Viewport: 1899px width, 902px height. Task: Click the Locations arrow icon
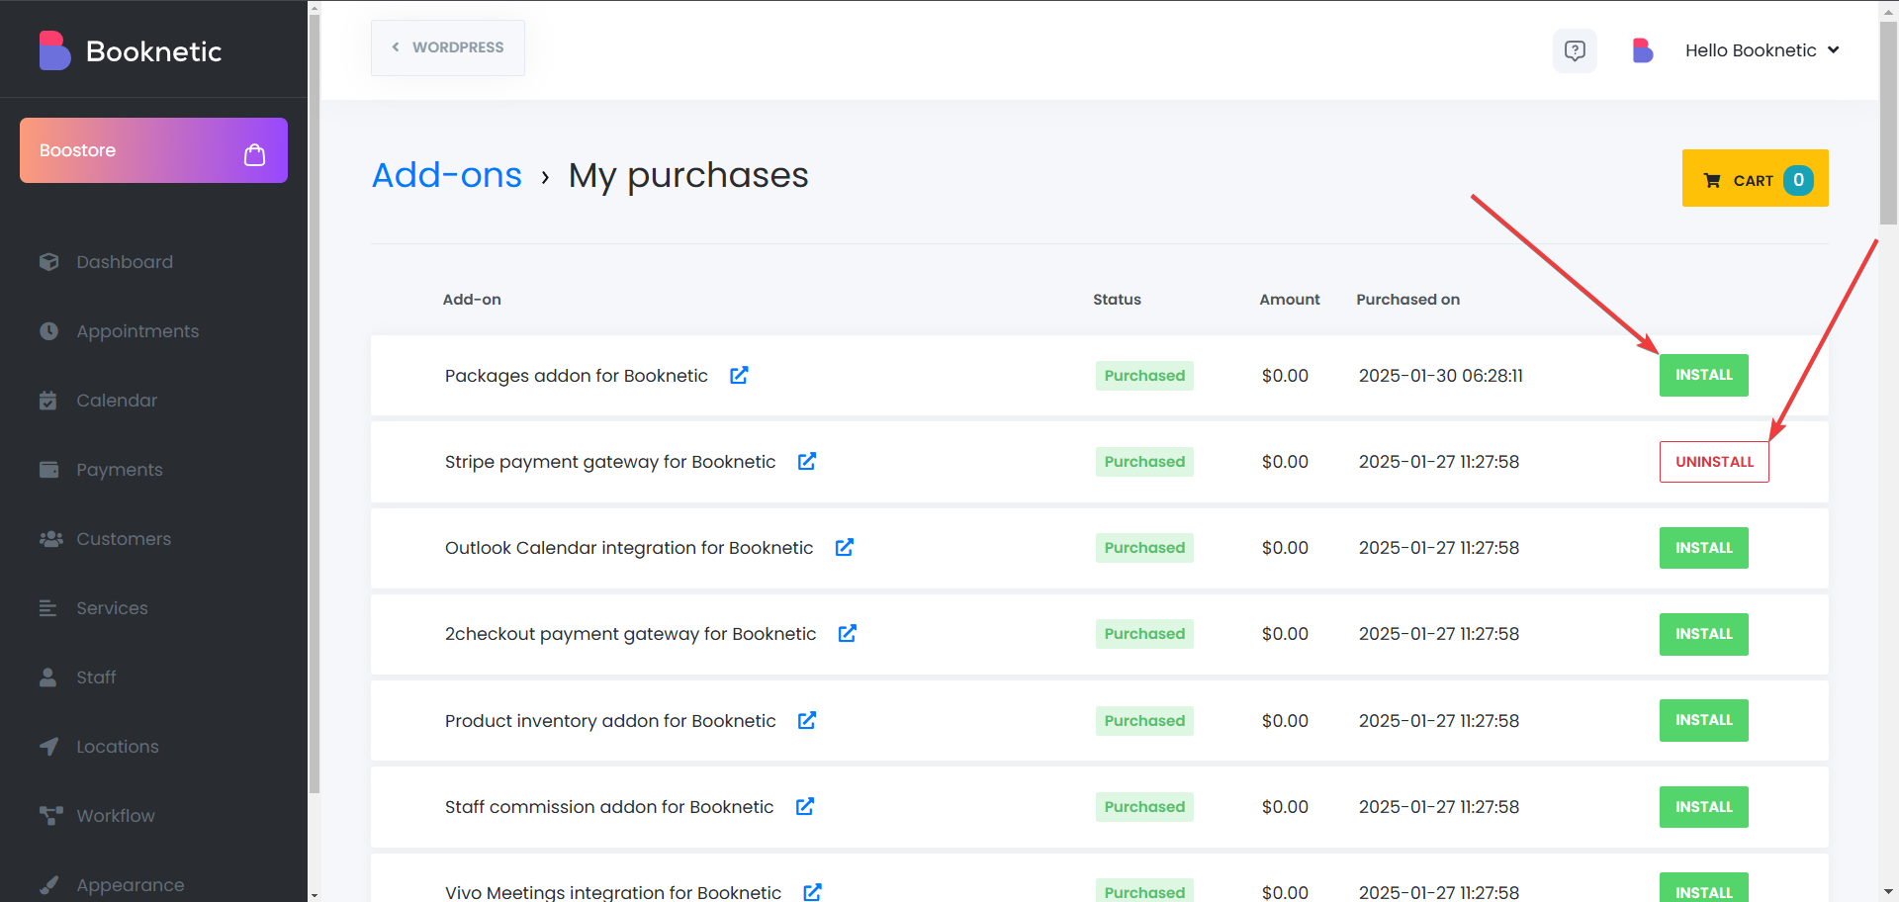coord(48,747)
